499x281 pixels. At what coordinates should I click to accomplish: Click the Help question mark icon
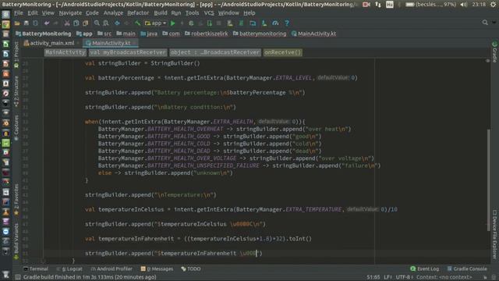click(x=287, y=23)
